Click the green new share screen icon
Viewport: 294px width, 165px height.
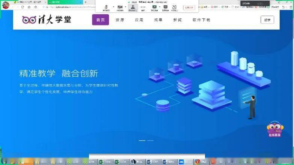pyautogui.click(x=154, y=8)
